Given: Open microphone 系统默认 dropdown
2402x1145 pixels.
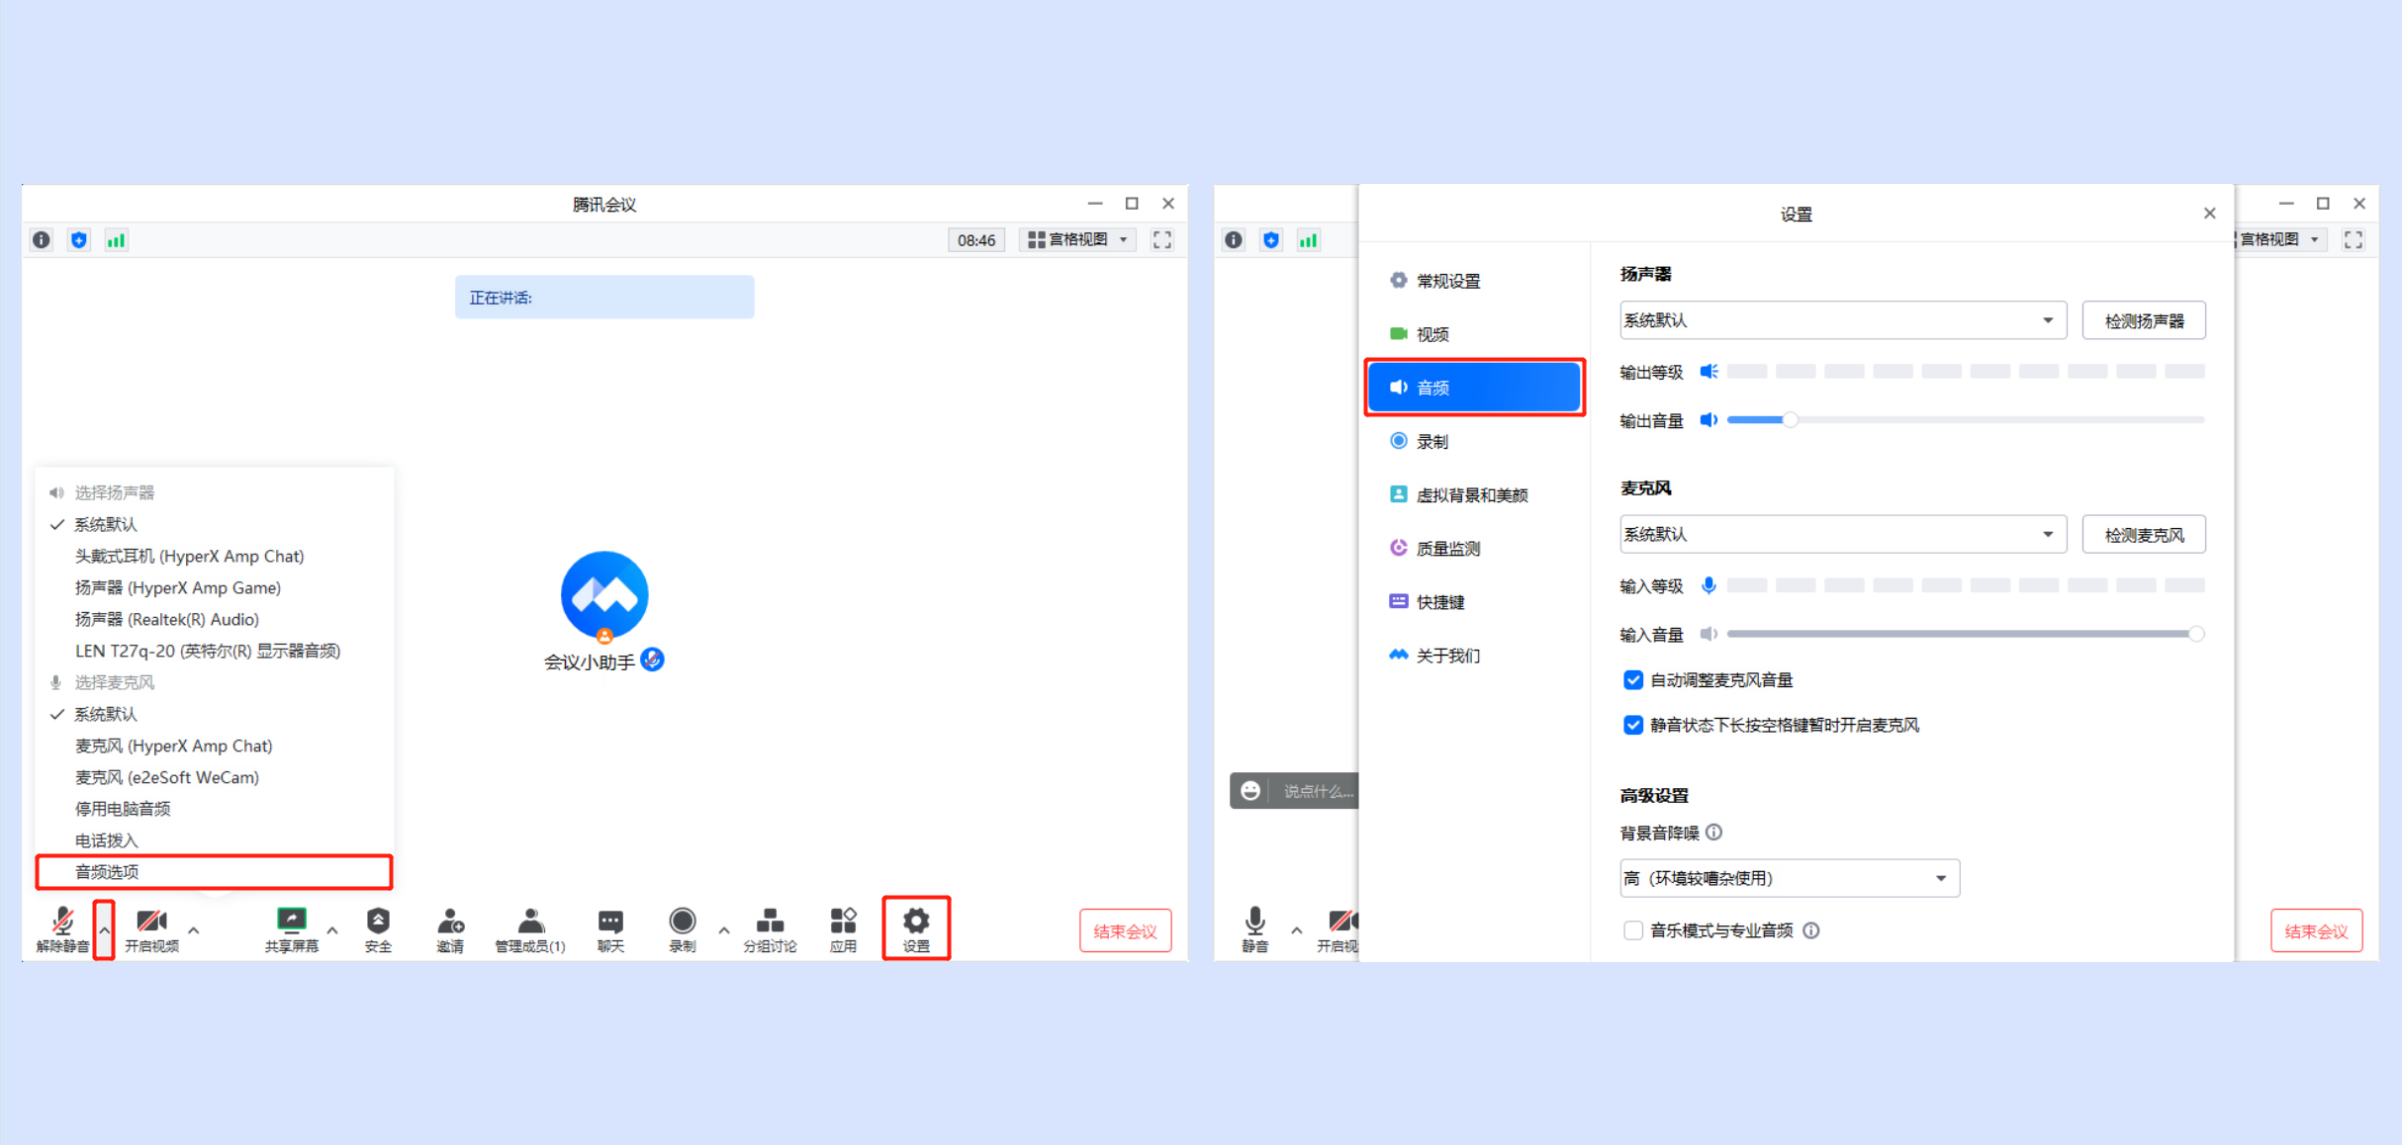Looking at the screenshot, I should click(1843, 534).
